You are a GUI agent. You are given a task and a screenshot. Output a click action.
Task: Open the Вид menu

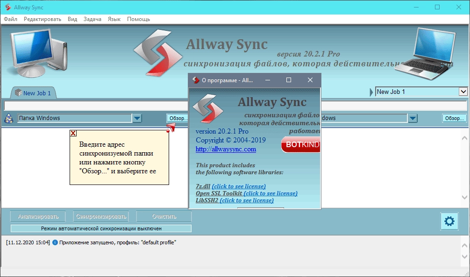coord(72,19)
